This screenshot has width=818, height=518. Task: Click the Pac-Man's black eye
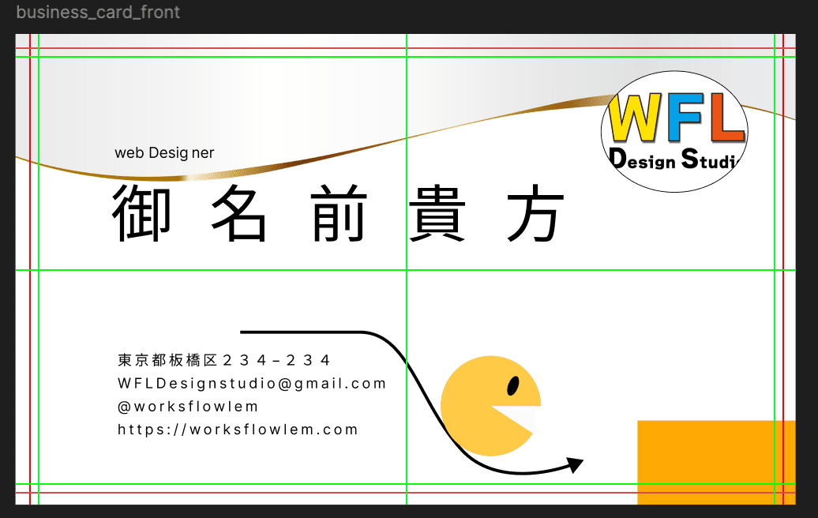[513, 385]
